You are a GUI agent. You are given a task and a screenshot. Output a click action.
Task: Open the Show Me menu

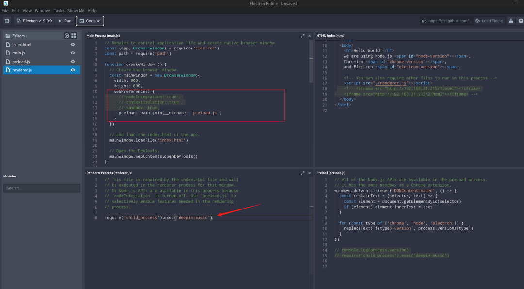pos(75,10)
